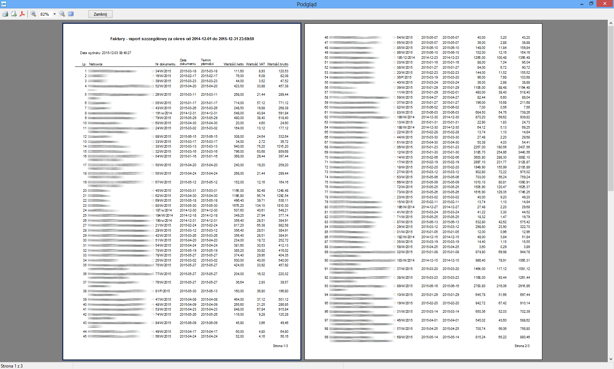
Task: Click the 'Strona 1 z 3' status bar text
Action: [12, 366]
